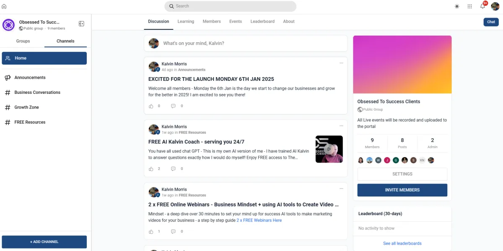
Task: Like the EXCITED FOR THE LAUNCH post
Action: [151, 106]
